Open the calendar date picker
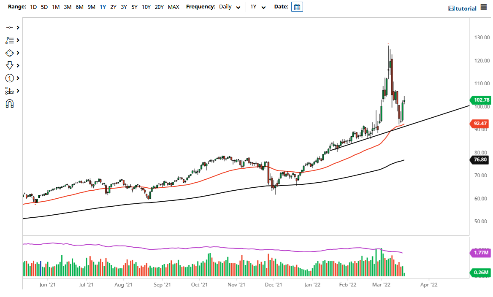 point(297,7)
